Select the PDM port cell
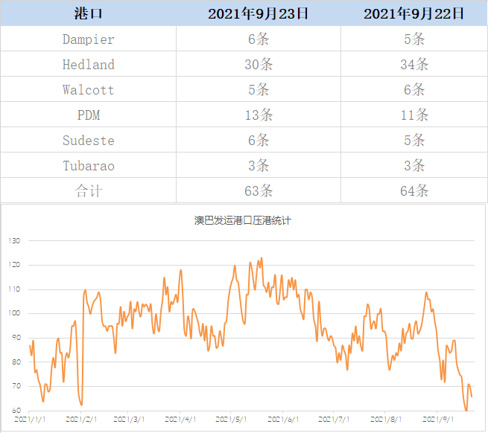 pos(89,115)
